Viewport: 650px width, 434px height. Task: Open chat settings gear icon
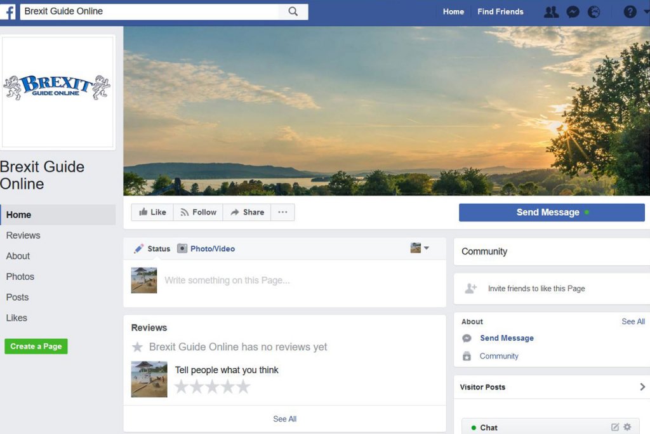click(x=627, y=427)
